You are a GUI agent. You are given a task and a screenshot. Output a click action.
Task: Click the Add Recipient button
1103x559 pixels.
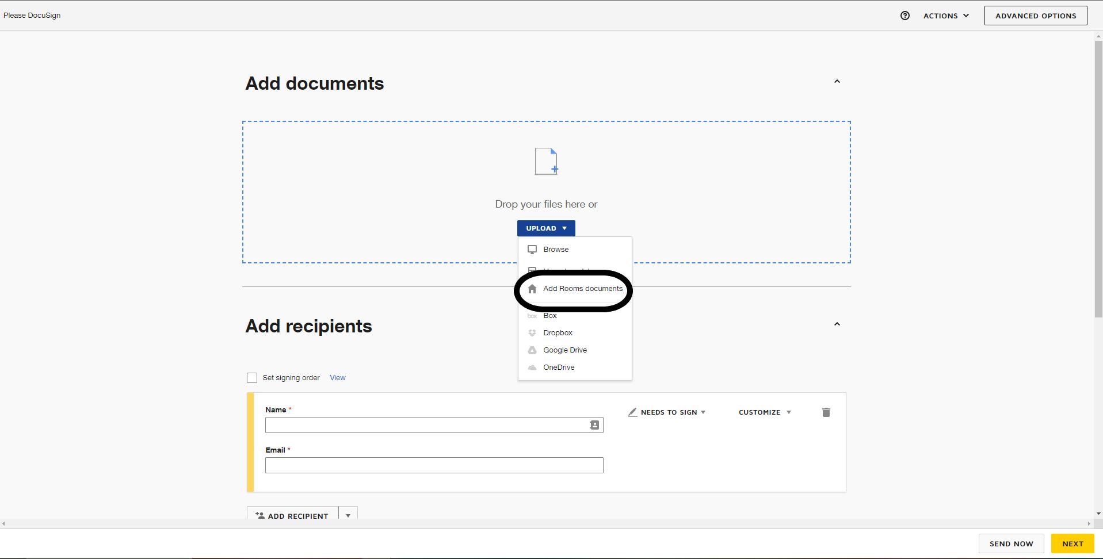(x=293, y=515)
